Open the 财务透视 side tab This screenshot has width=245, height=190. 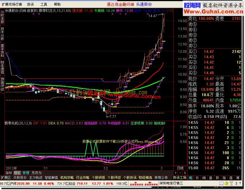pos(2,68)
